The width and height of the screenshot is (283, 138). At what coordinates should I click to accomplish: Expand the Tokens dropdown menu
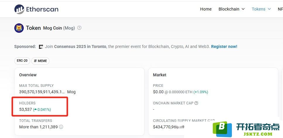point(261,9)
